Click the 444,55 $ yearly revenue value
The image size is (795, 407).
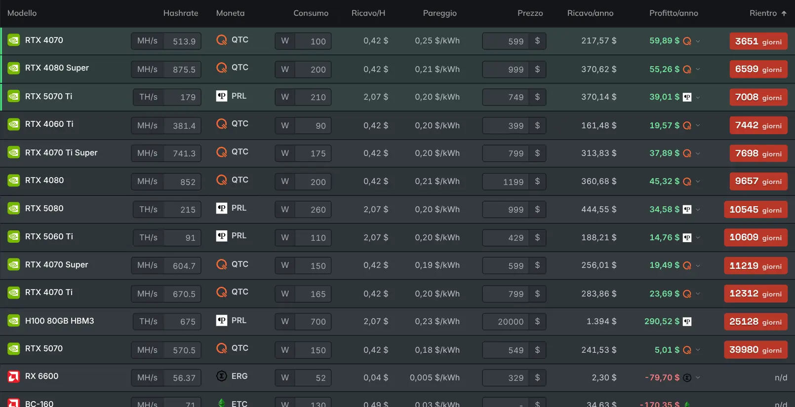tap(598, 210)
